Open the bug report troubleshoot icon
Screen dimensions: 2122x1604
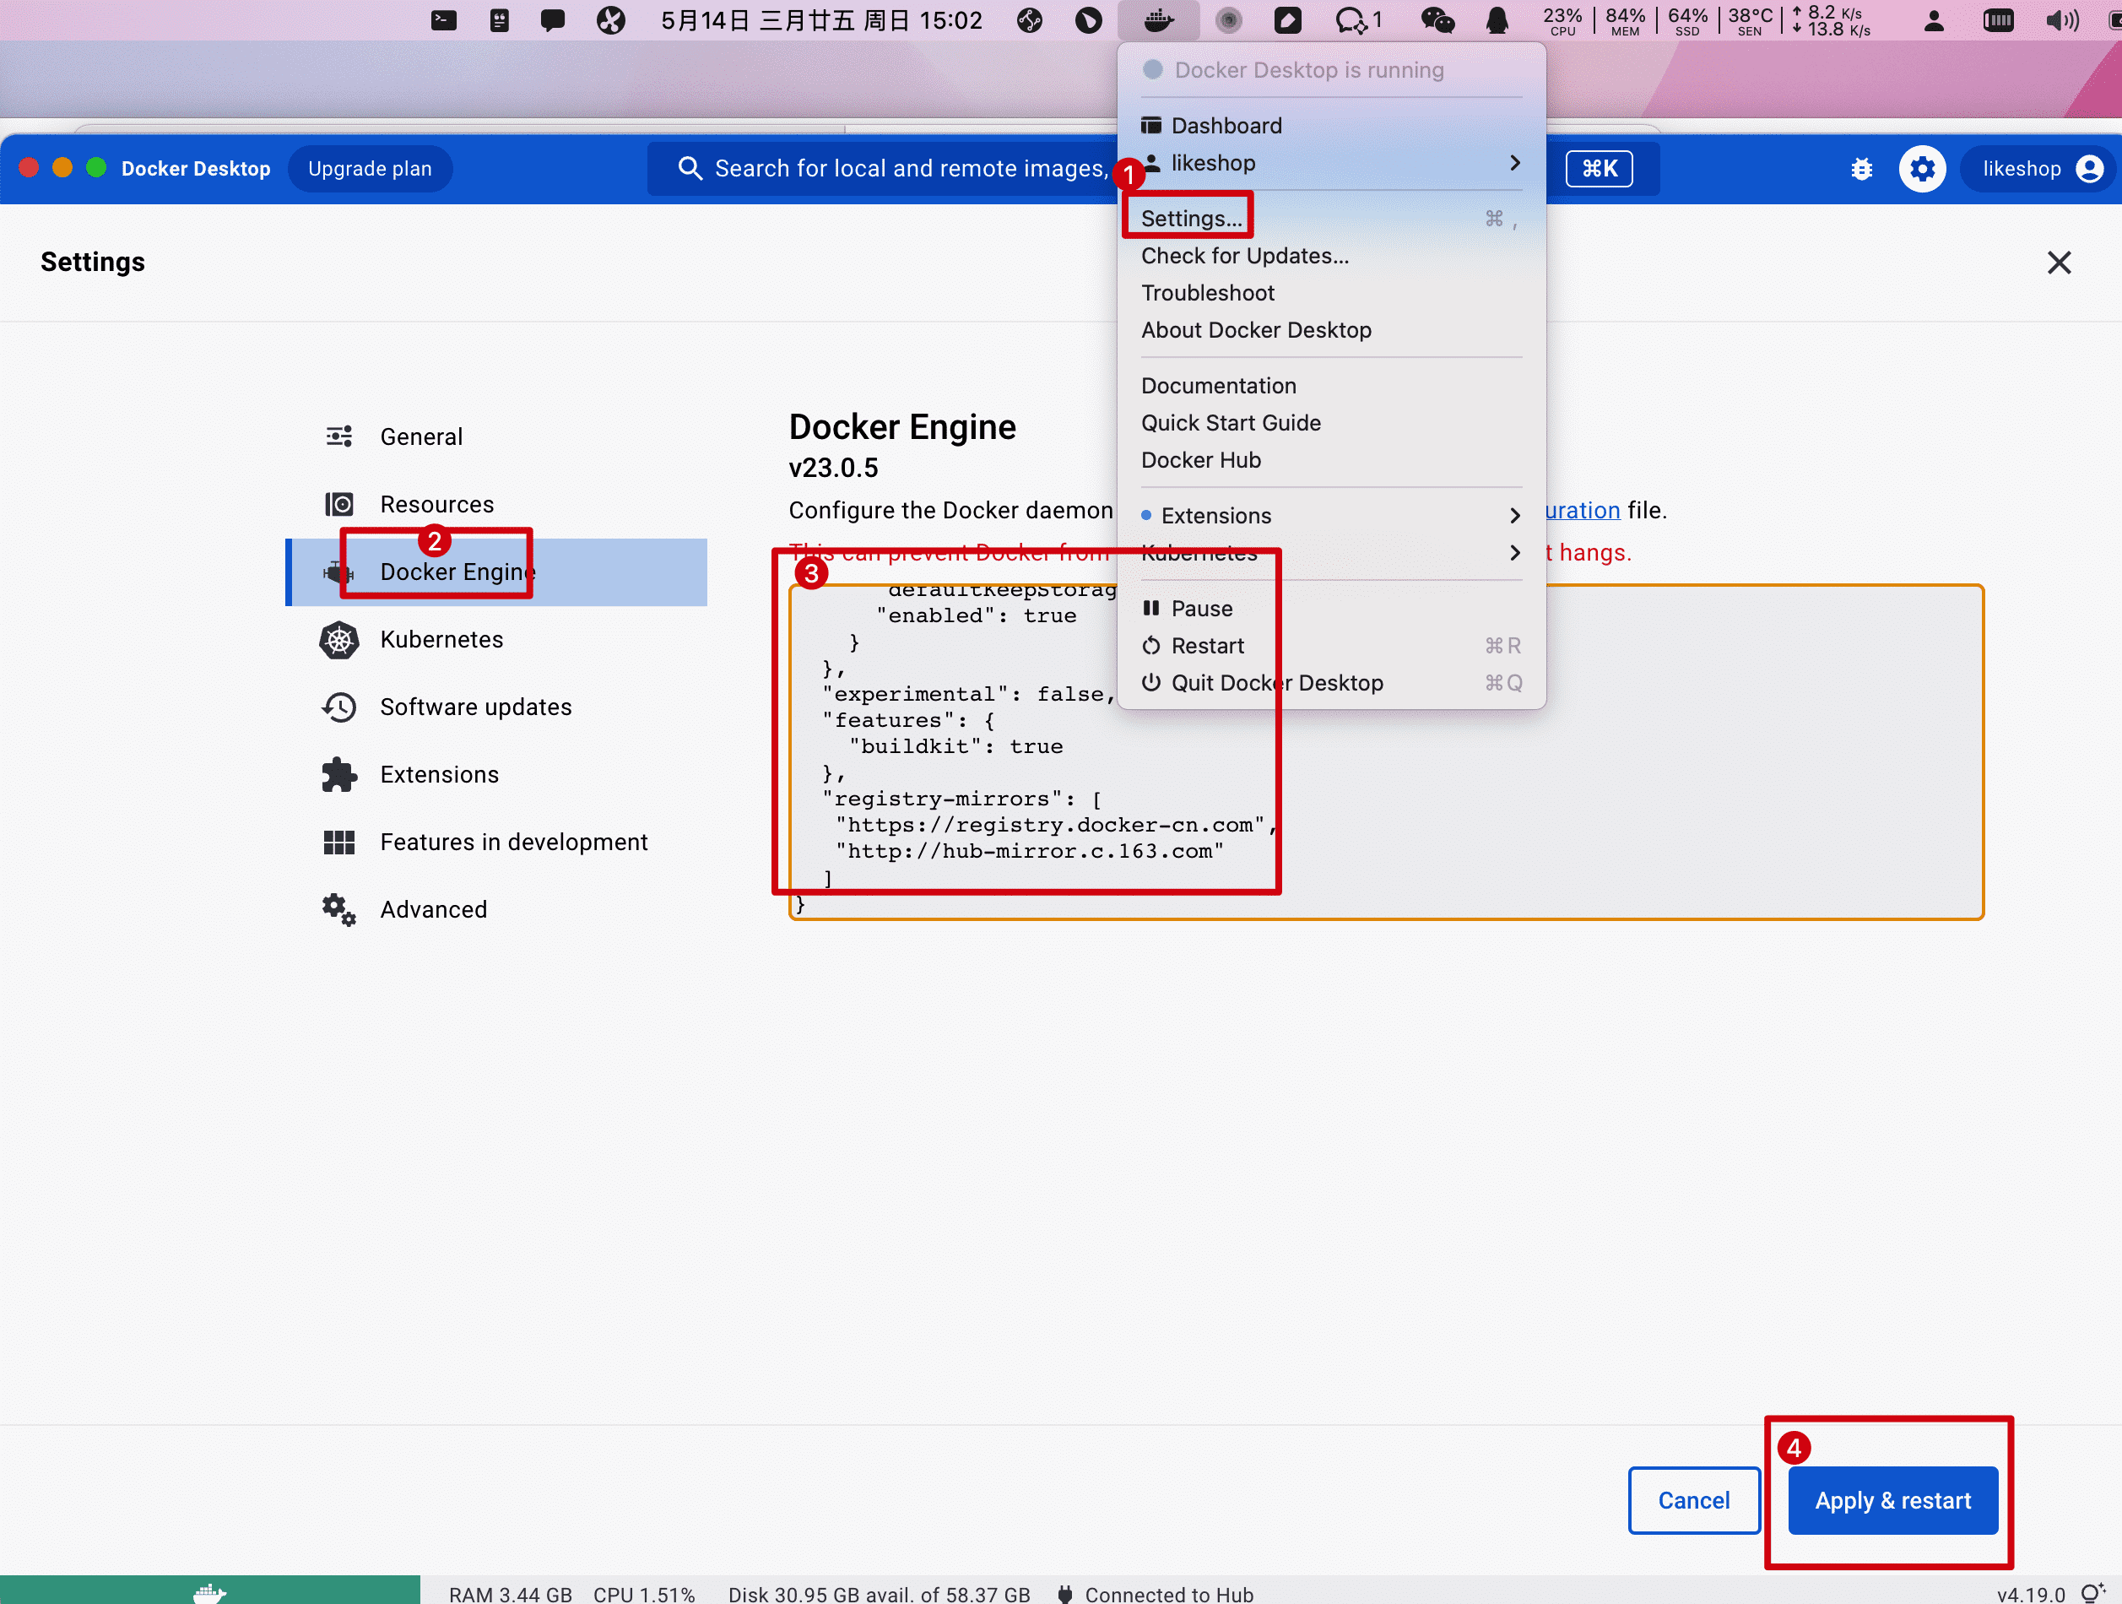pos(1861,169)
